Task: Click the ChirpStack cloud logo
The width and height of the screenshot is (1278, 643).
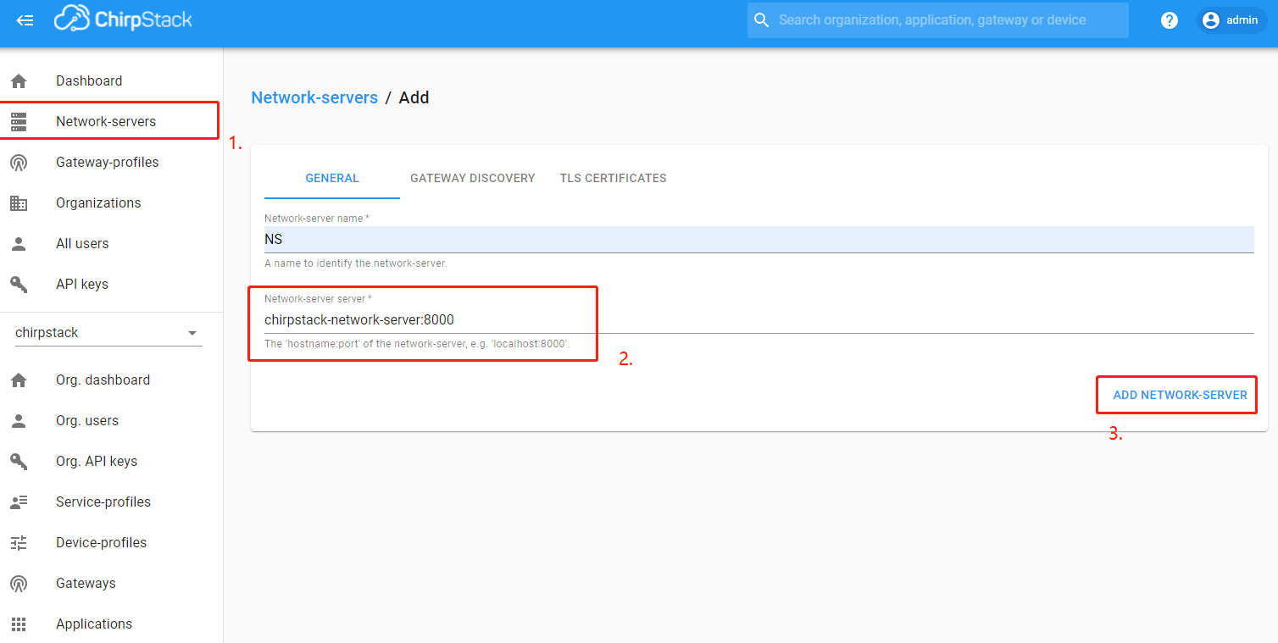Action: coord(124,19)
